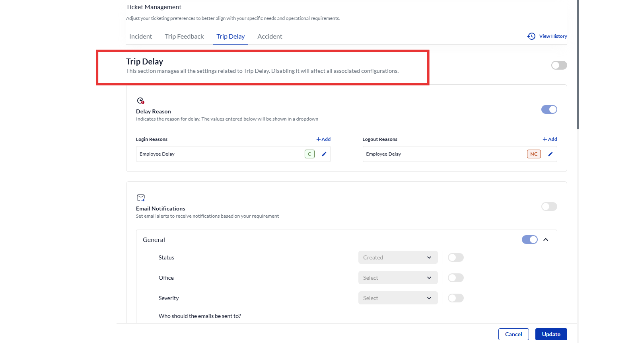Open the Severity Select dropdown
Screen dimensions: 634x343
(x=398, y=298)
